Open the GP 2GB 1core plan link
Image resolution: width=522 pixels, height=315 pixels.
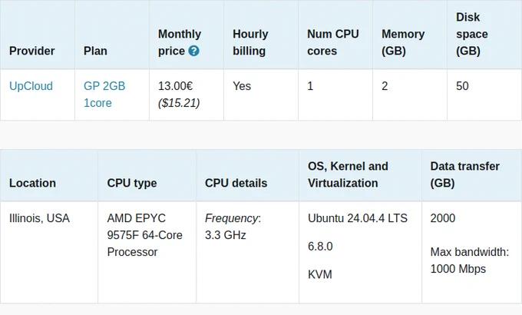(x=104, y=94)
